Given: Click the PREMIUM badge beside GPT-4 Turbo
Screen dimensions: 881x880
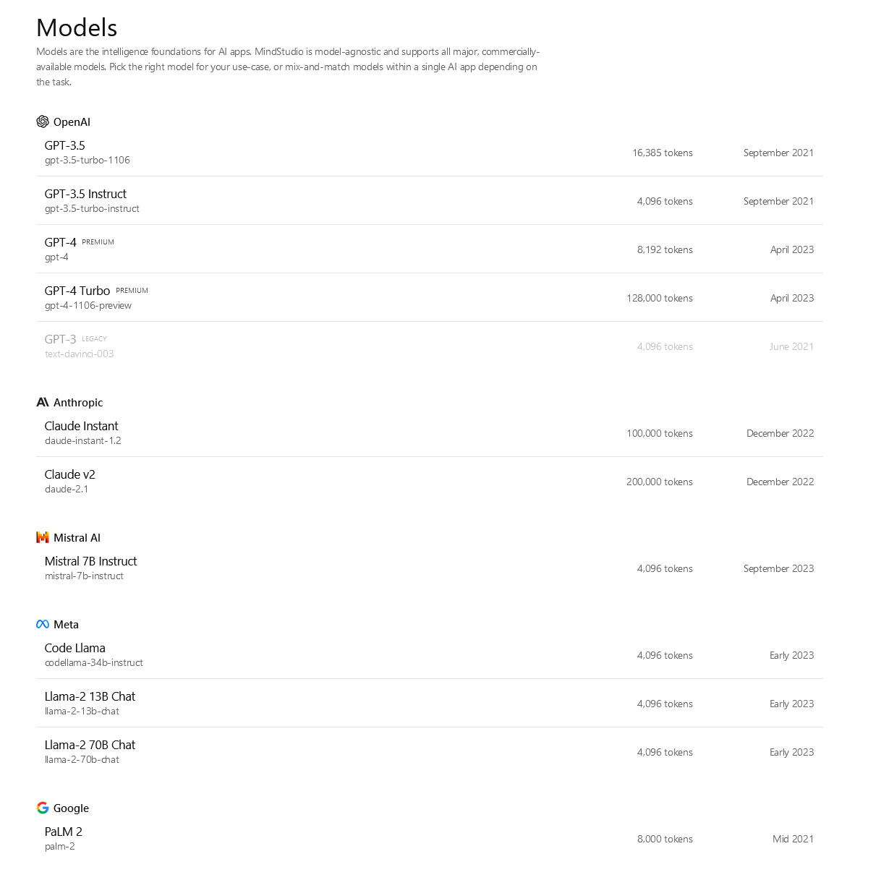Looking at the screenshot, I should click(132, 291).
